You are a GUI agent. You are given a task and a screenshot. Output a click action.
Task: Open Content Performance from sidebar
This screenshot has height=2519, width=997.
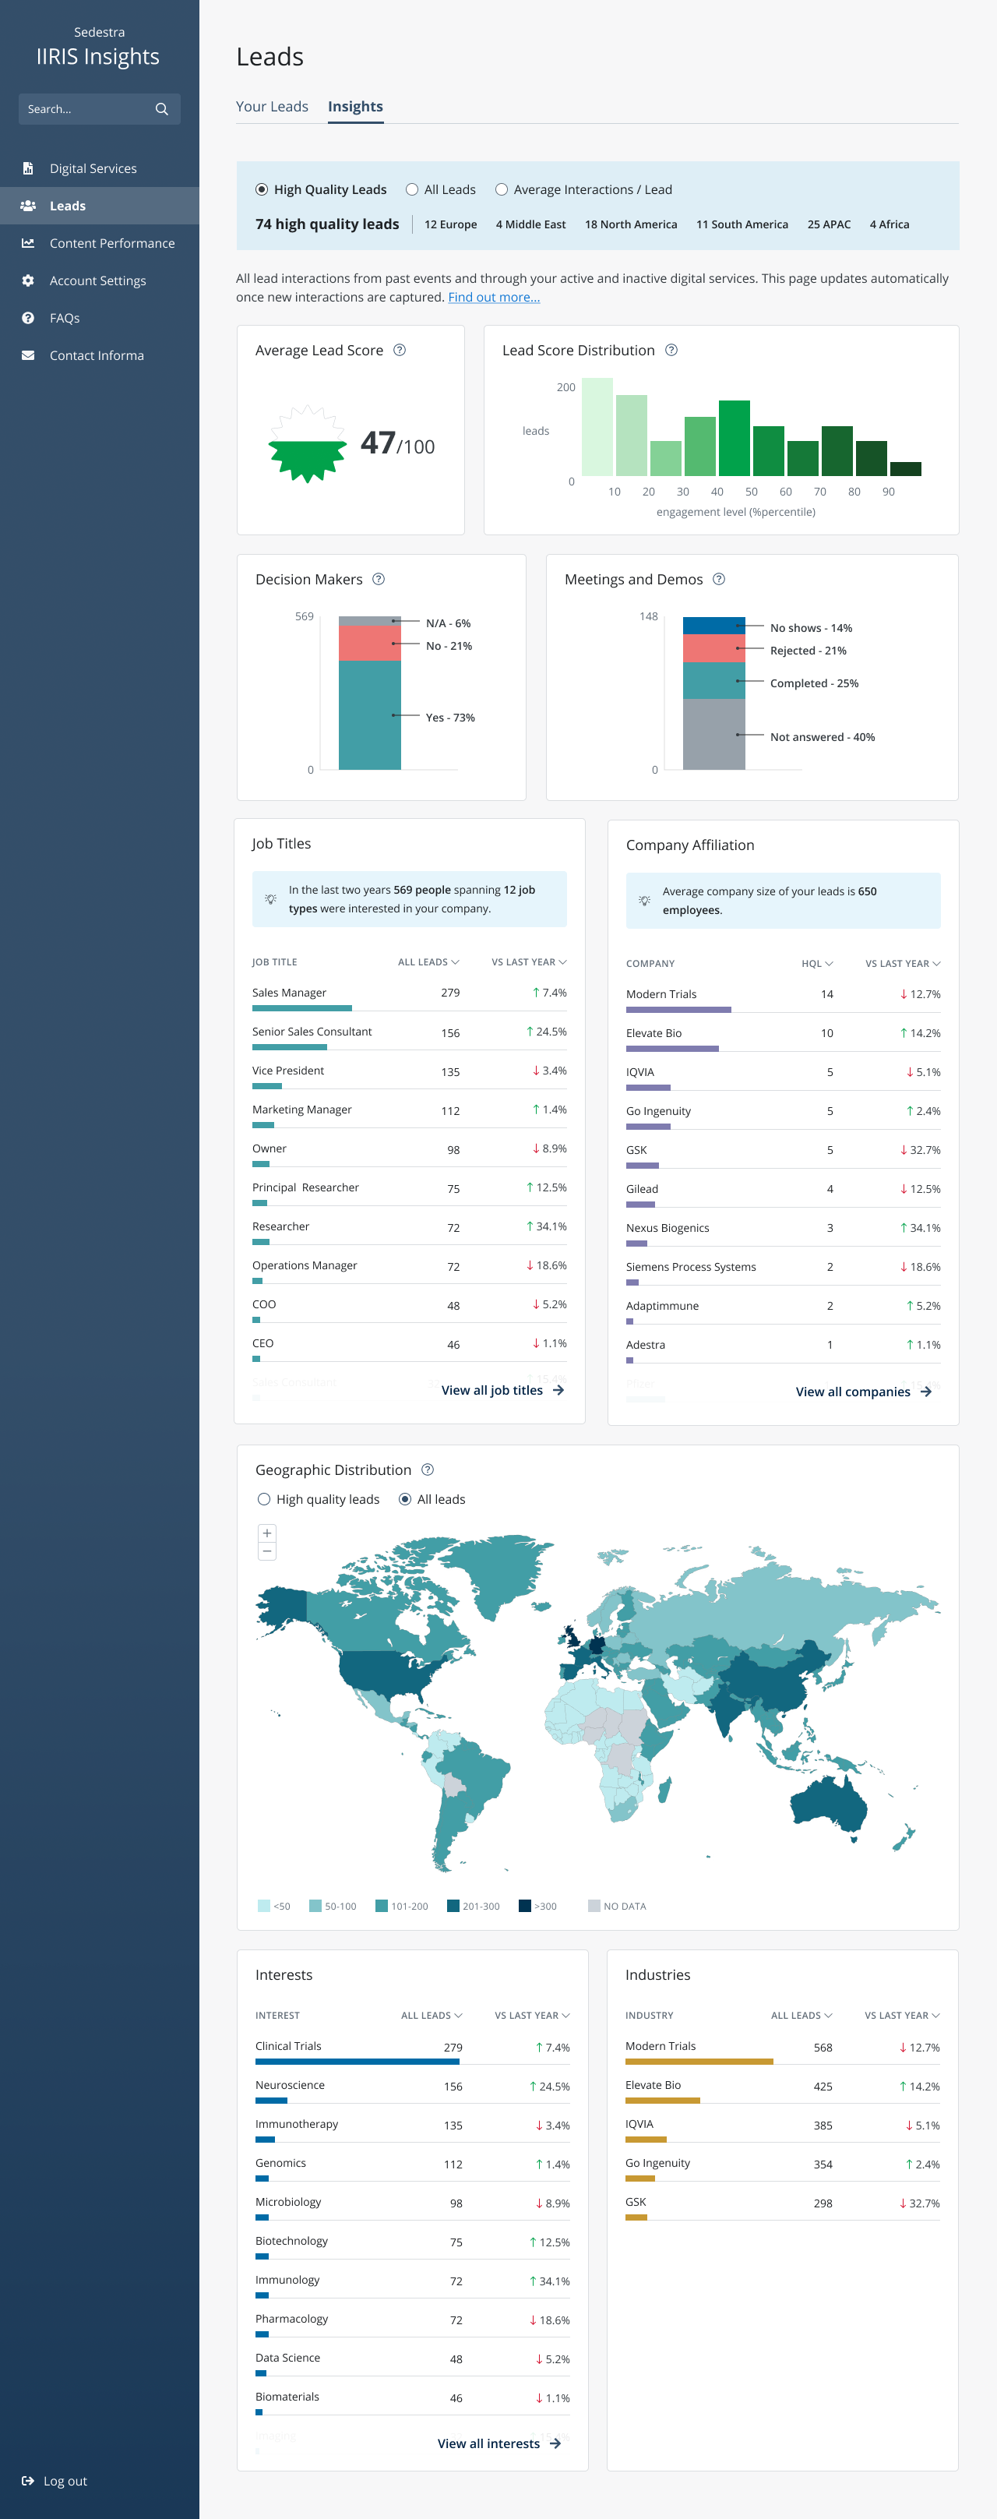point(100,242)
